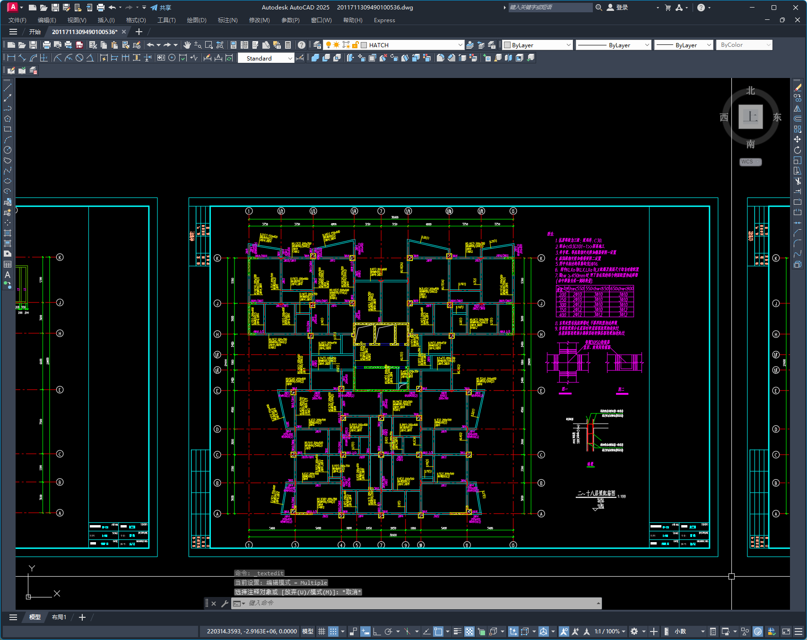Image resolution: width=807 pixels, height=640 pixels.
Task: Toggle snap mode in status bar
Action: [333, 631]
